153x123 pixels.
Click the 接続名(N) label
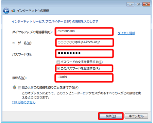pyautogui.click(x=19, y=78)
